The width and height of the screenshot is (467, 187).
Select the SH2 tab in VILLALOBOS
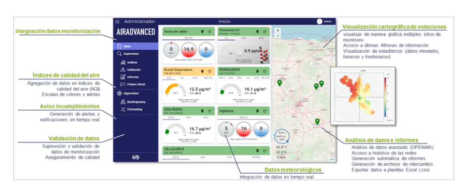tap(230, 157)
